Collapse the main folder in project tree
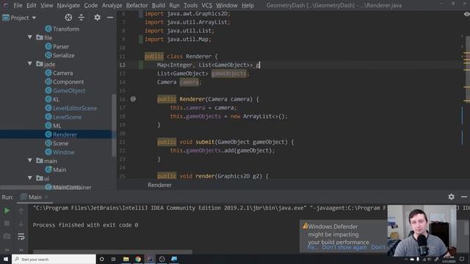 point(30,161)
